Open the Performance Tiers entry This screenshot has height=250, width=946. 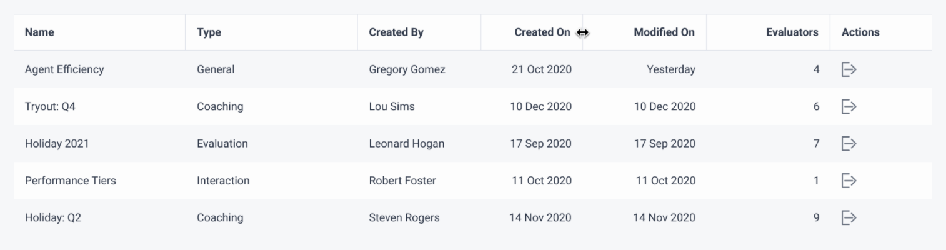click(71, 181)
